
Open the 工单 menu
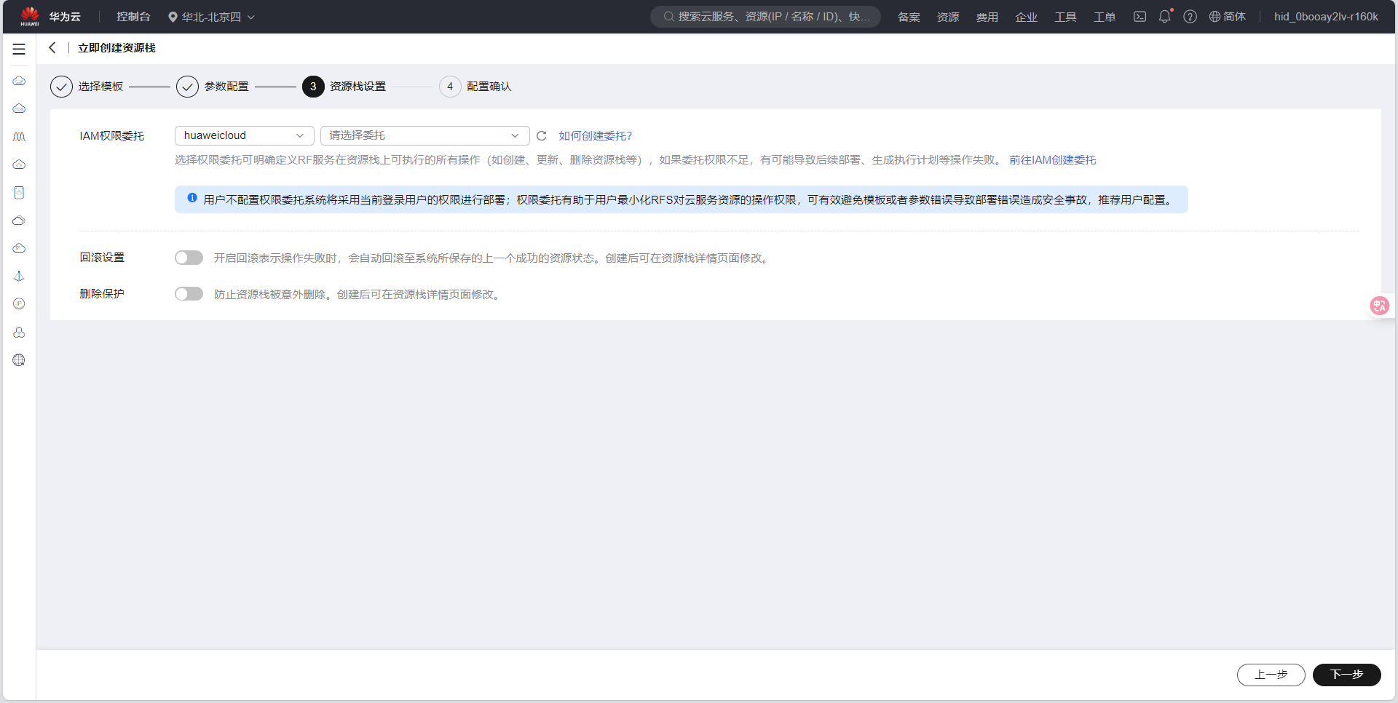(x=1105, y=17)
